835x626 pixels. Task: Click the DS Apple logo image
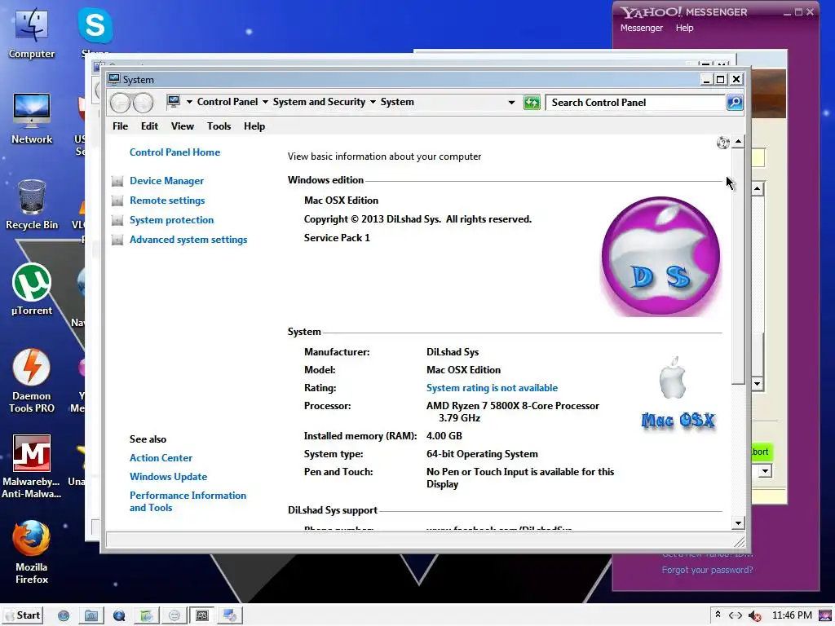pos(660,257)
